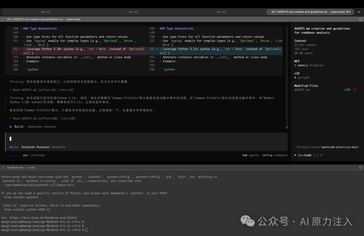Click the 'Read AGENTS.md [offset=20, limit=15]' line
This screenshot has height=236, width=364.
(x=41, y=90)
